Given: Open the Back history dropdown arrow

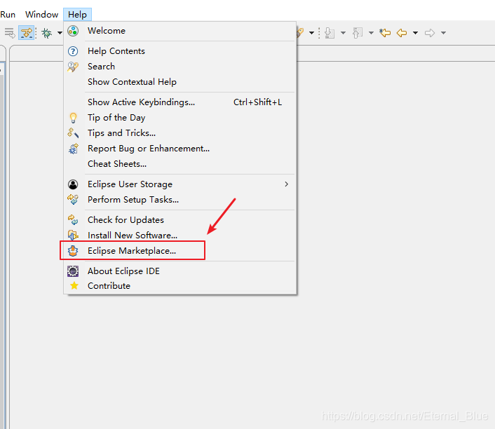Looking at the screenshot, I should point(416,33).
